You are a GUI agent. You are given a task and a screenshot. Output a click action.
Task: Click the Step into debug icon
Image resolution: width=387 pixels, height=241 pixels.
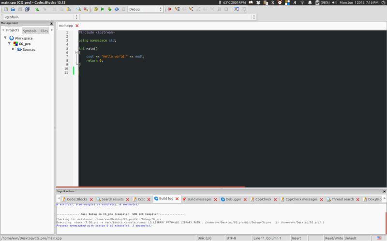pyautogui.click(x=191, y=9)
